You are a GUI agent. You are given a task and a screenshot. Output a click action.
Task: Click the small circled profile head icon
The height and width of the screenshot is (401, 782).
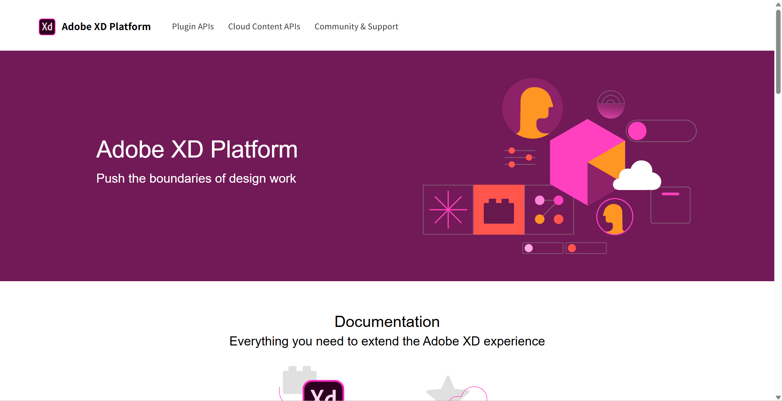[614, 217]
